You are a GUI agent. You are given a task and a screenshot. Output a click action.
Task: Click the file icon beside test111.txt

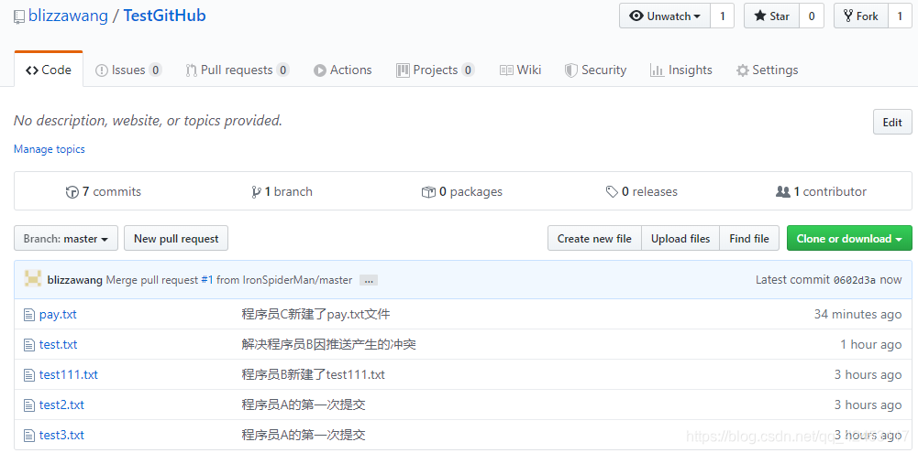28,375
